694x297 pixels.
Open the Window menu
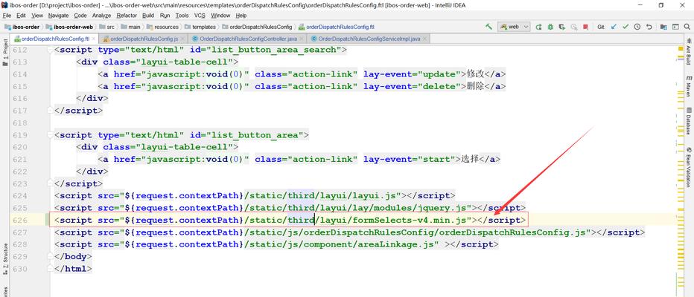(x=220, y=16)
